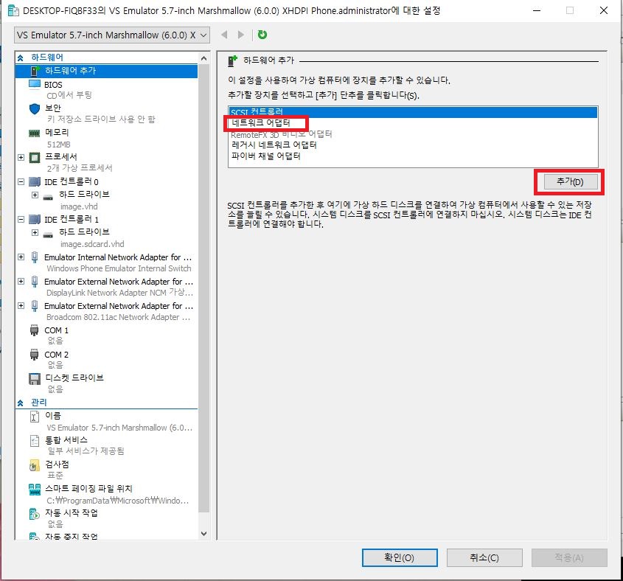Viewport: 623px width, 581px height.
Task: Click the forward navigation arrow
Action: pos(241,35)
